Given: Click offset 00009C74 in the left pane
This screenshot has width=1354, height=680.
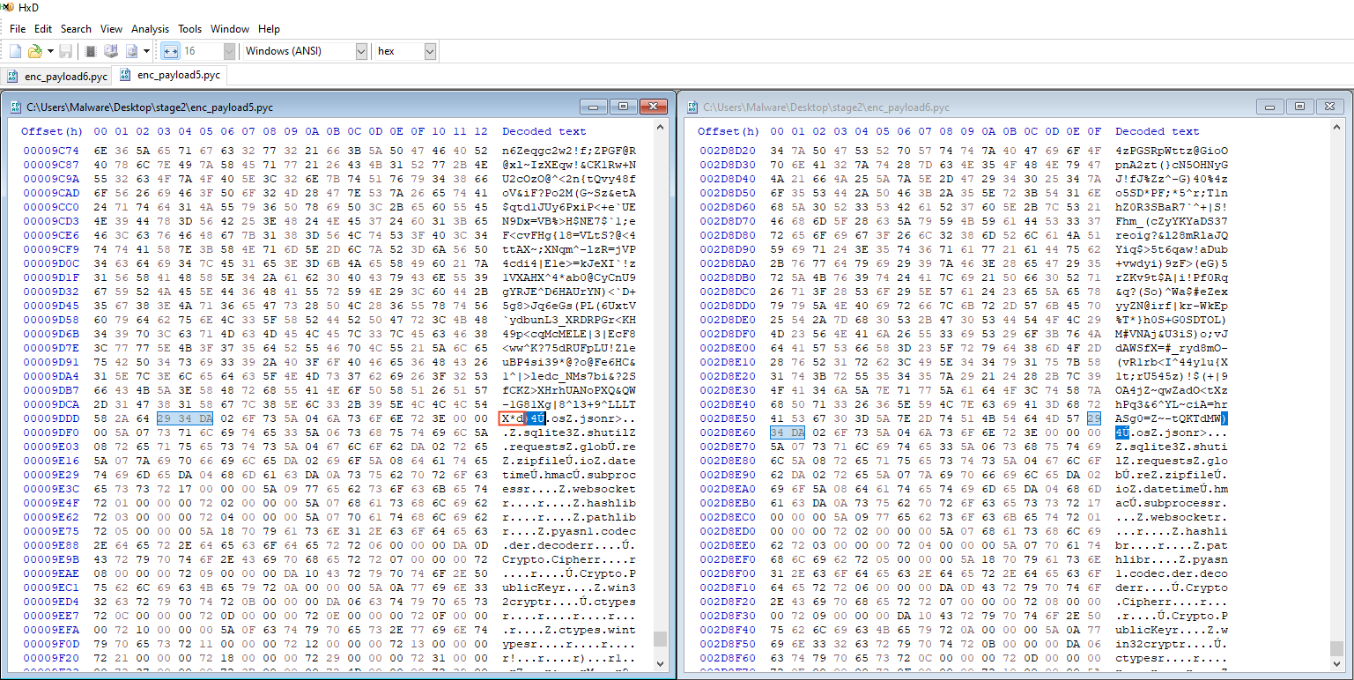Looking at the screenshot, I should tap(52, 151).
